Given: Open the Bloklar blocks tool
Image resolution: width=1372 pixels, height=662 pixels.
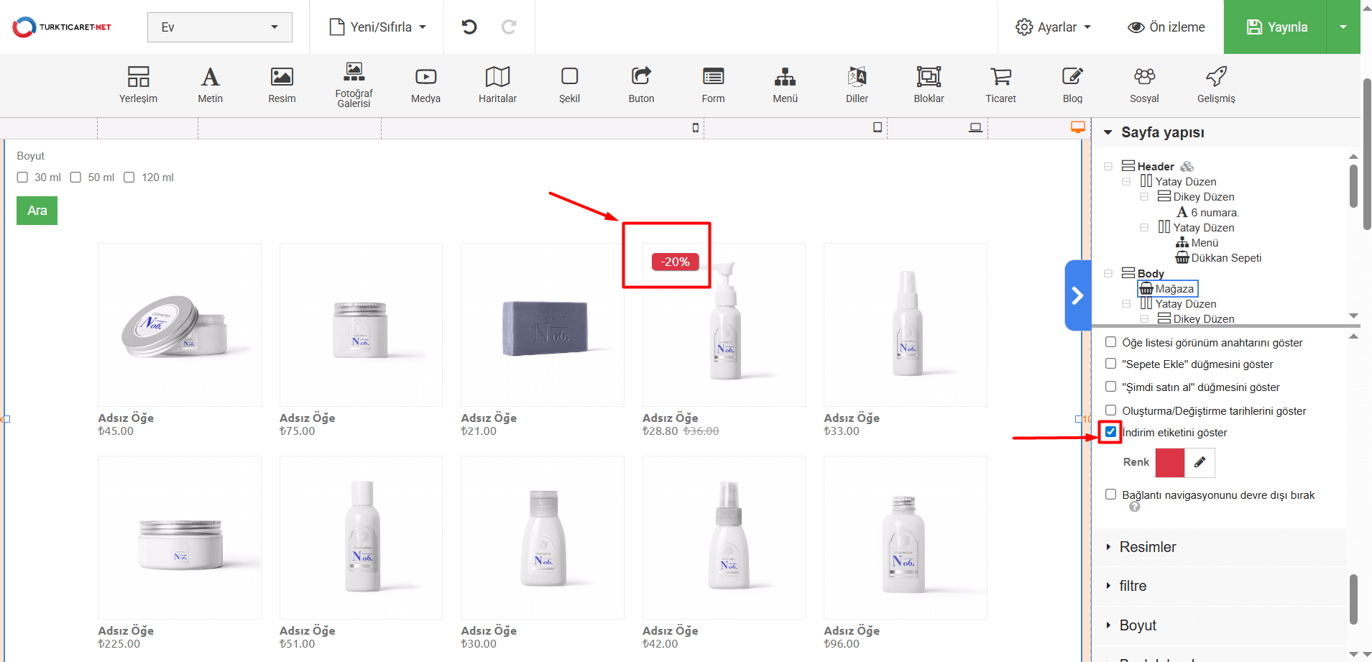Looking at the screenshot, I should [x=929, y=84].
